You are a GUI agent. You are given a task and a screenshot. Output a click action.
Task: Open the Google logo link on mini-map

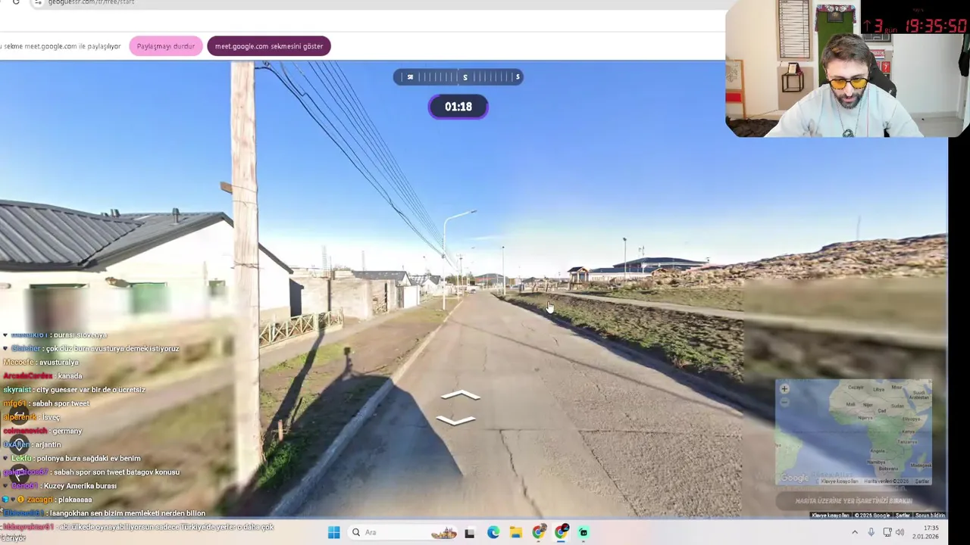pos(794,478)
